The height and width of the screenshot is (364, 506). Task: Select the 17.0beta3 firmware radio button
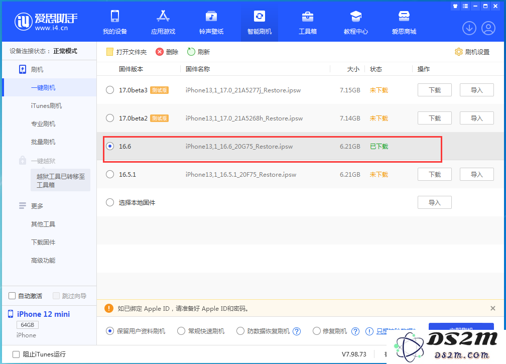coord(110,90)
